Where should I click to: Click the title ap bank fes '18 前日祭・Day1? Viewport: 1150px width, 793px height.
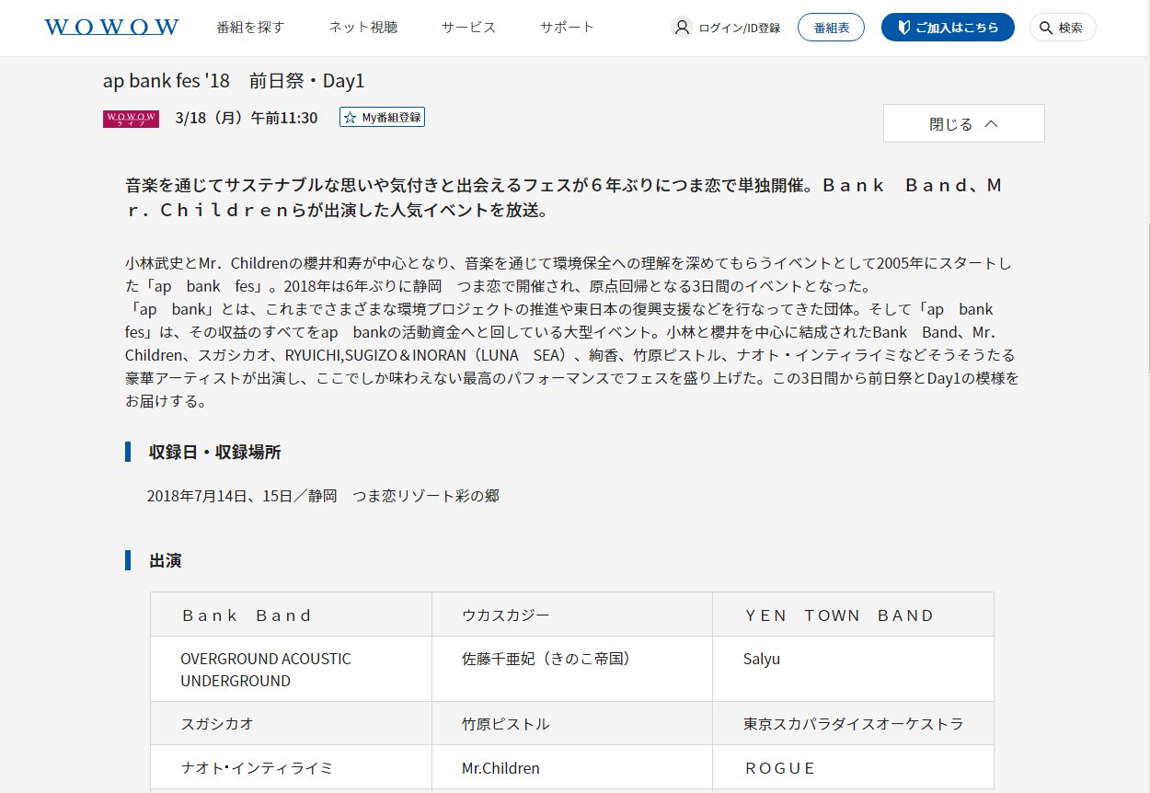[234, 81]
